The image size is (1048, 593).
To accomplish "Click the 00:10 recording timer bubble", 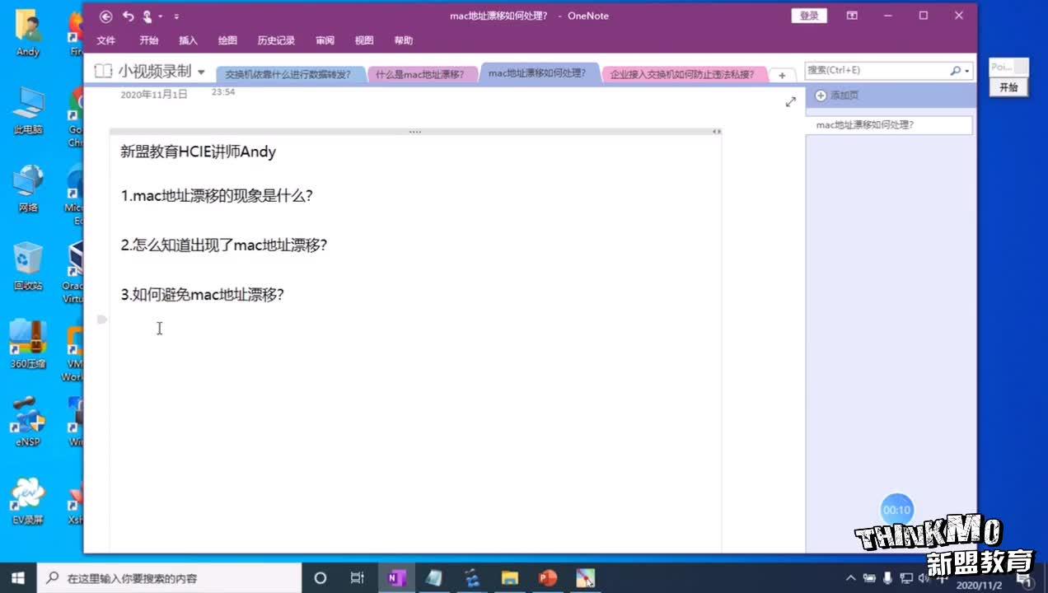I will [x=896, y=510].
